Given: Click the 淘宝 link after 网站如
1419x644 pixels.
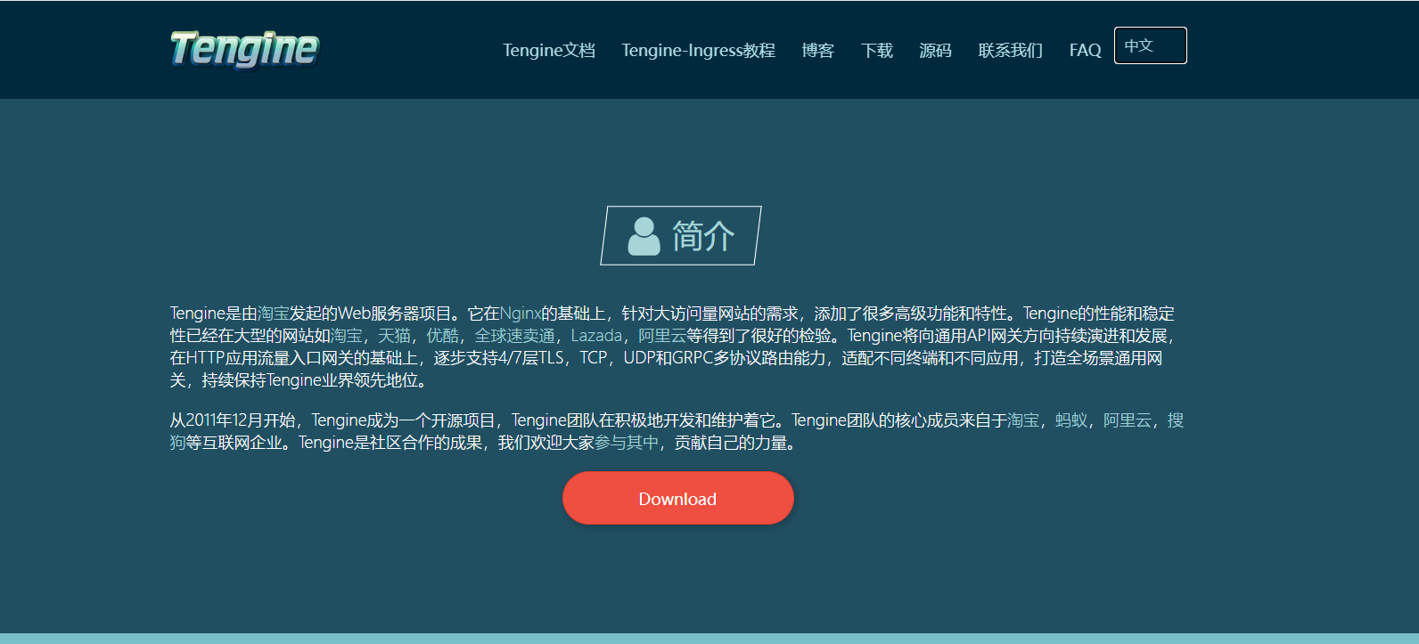Looking at the screenshot, I should (x=347, y=336).
